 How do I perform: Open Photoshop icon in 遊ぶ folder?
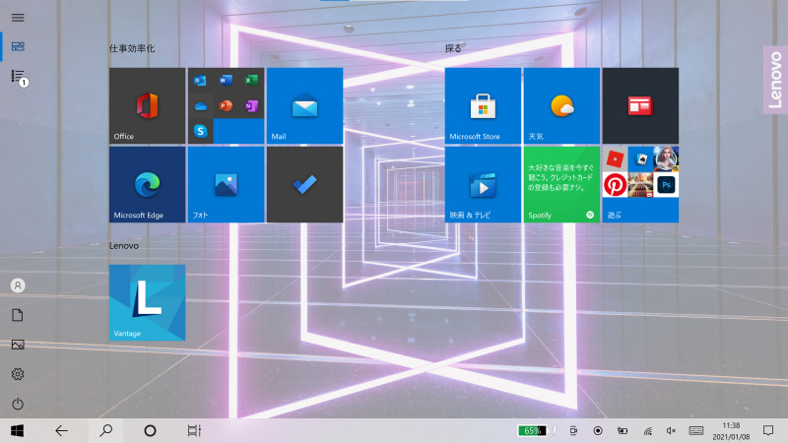(x=667, y=185)
